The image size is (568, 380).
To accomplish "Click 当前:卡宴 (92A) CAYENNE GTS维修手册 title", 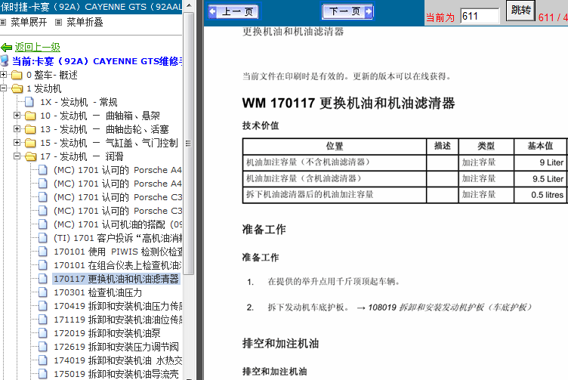I will (97, 61).
